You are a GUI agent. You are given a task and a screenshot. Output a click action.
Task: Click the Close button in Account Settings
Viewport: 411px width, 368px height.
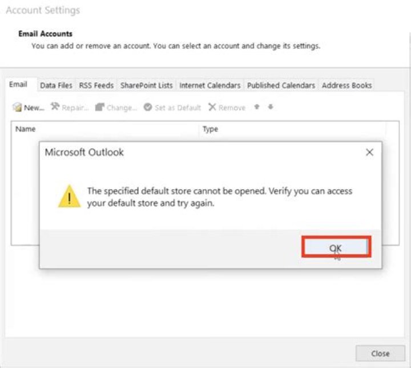tap(380, 353)
